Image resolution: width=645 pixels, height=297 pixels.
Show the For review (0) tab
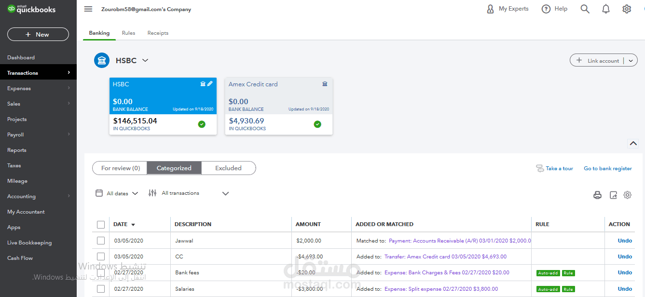pyautogui.click(x=120, y=168)
